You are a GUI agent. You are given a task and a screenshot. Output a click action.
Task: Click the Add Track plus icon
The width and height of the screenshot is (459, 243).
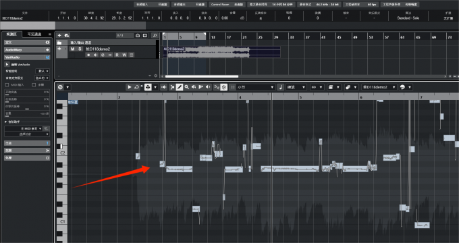[x=59, y=35]
